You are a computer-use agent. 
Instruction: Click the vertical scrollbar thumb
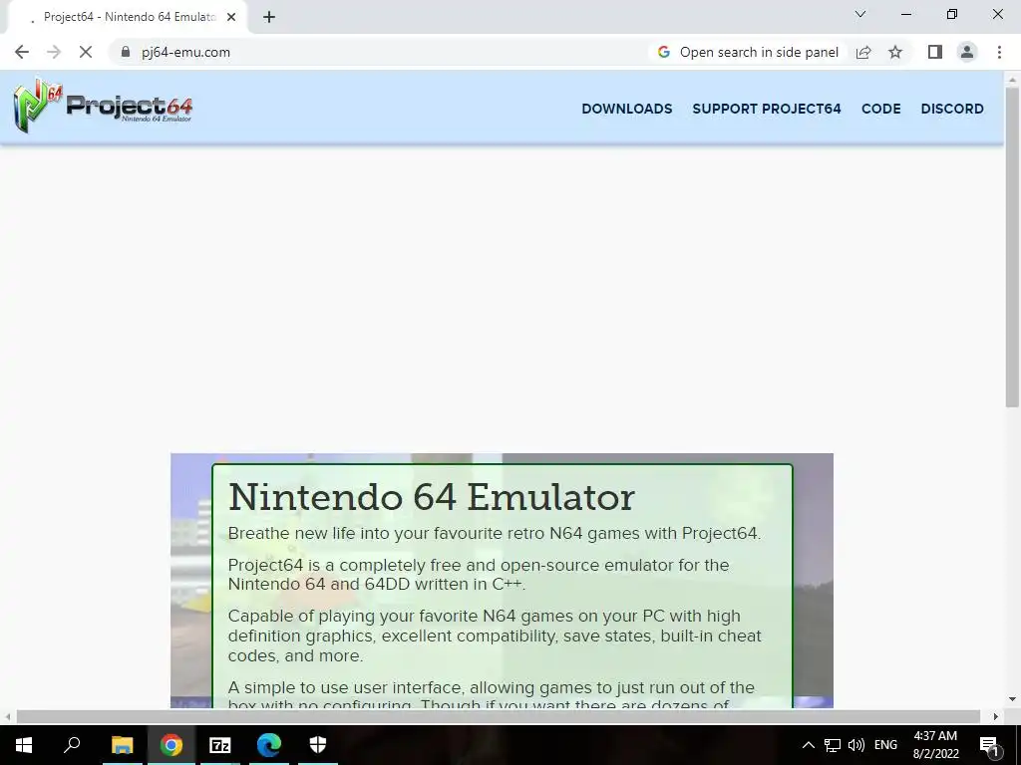point(1011,247)
